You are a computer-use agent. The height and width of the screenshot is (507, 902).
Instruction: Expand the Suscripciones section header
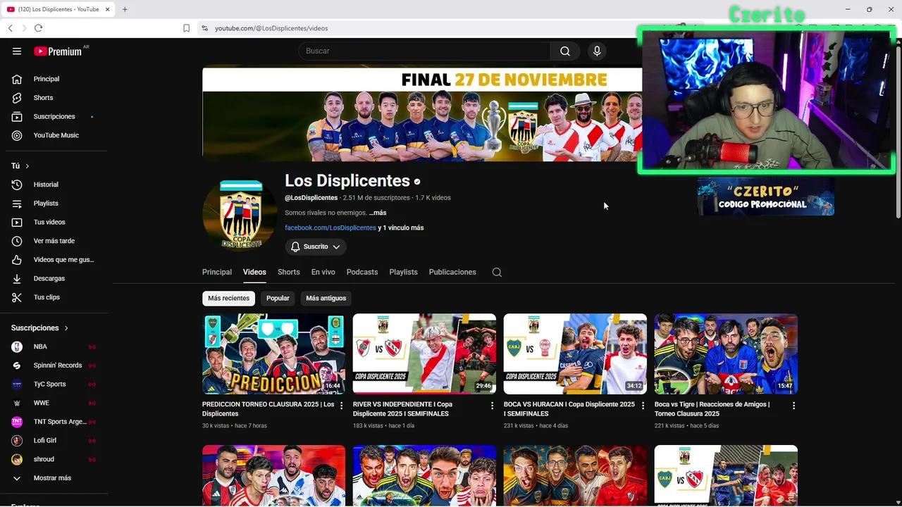(40, 328)
